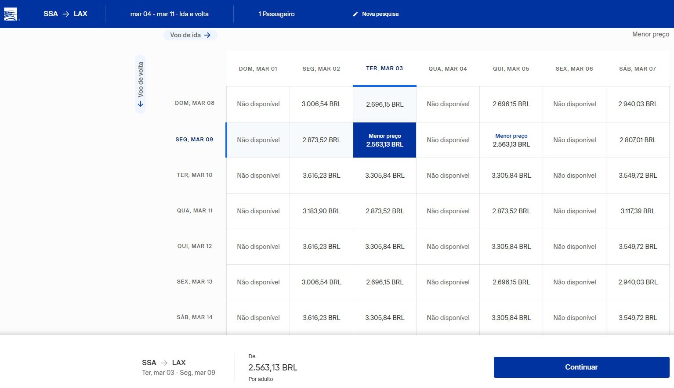674x388 pixels.
Task: Pick 3.183,90 BRL fare for SEG, MAR 02
Action: [x=321, y=211]
